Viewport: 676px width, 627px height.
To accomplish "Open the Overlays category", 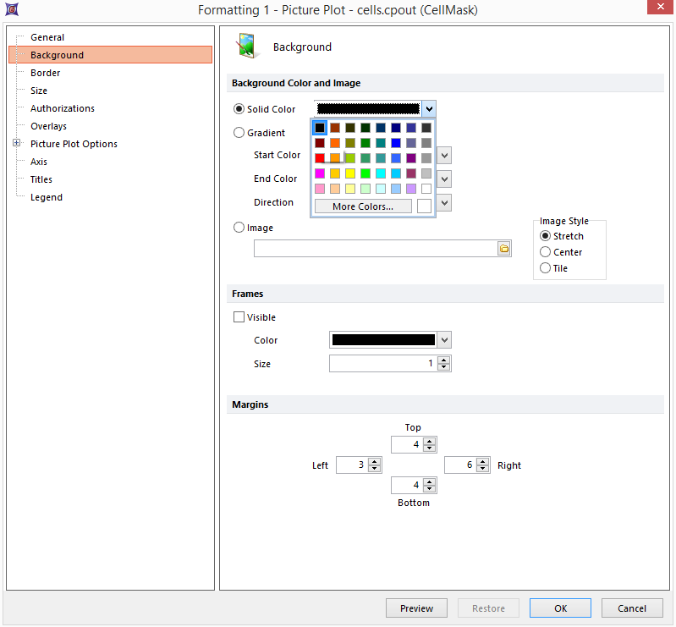I will tap(48, 126).
